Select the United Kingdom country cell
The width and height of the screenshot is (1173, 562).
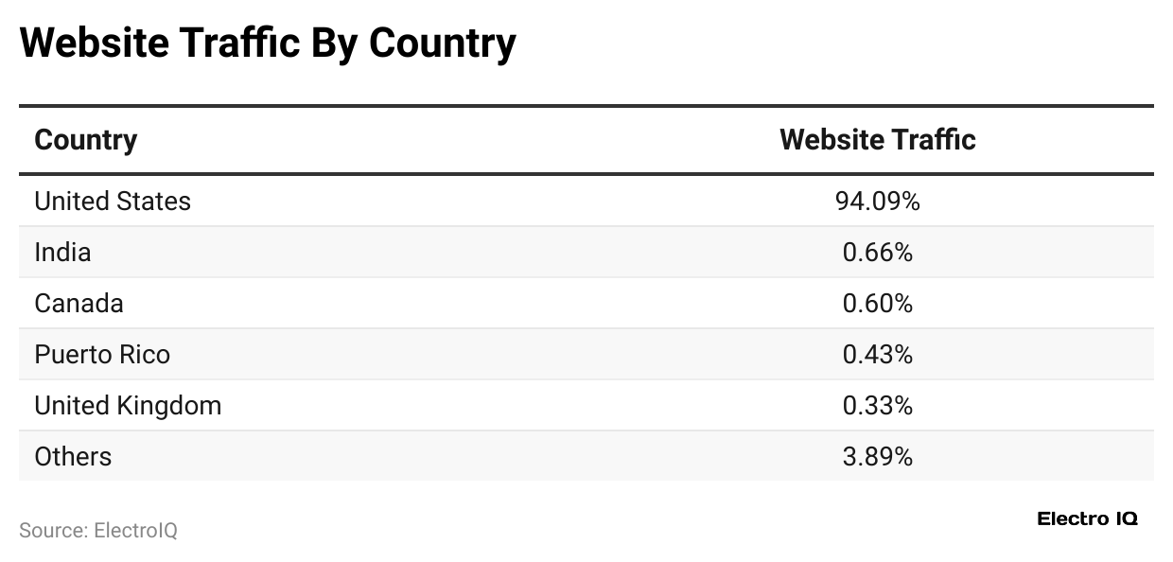[x=128, y=406]
